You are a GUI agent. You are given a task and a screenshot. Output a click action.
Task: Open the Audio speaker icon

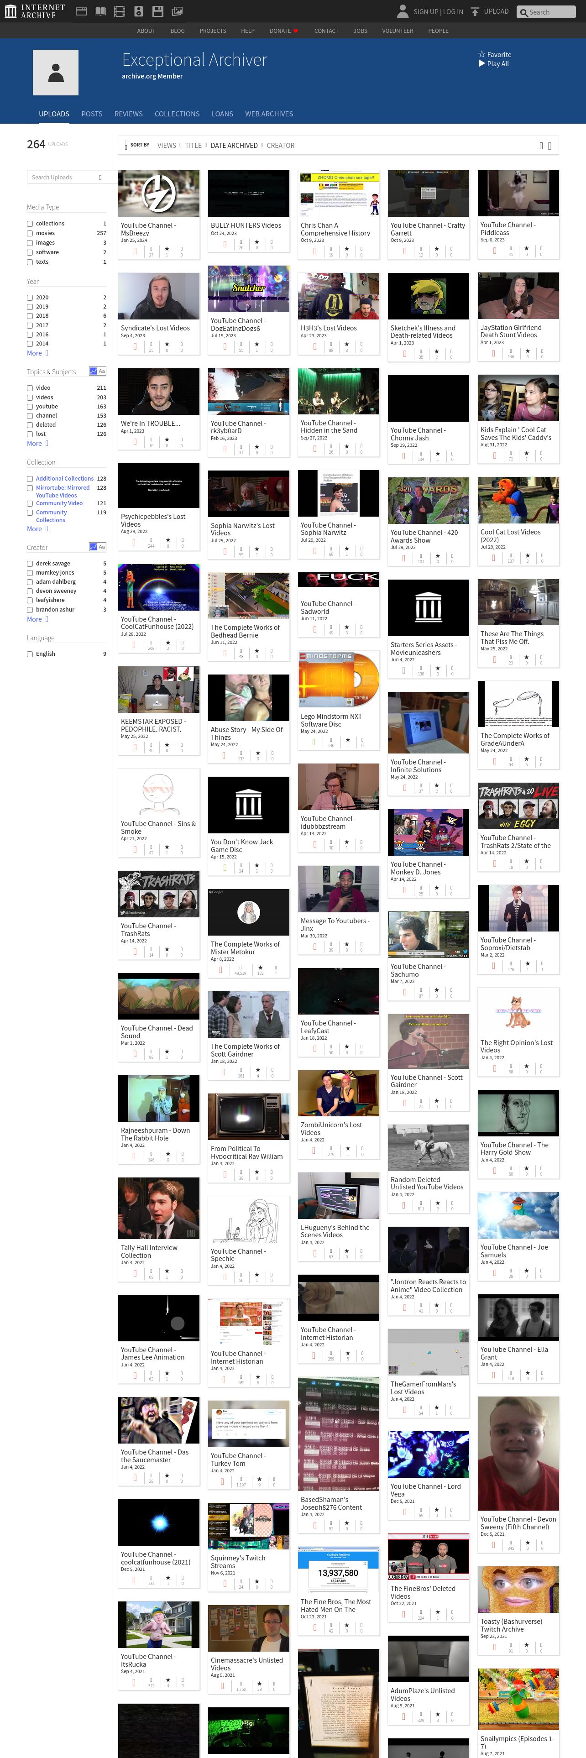[x=138, y=11]
